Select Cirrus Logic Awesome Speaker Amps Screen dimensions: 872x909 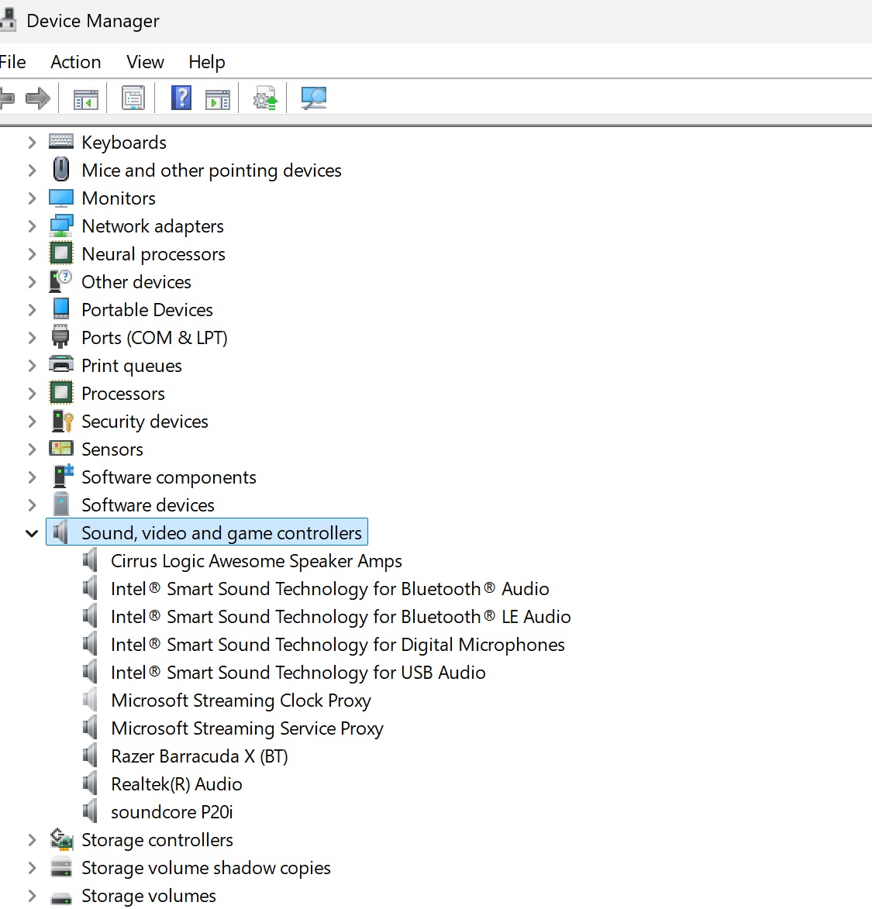click(257, 561)
